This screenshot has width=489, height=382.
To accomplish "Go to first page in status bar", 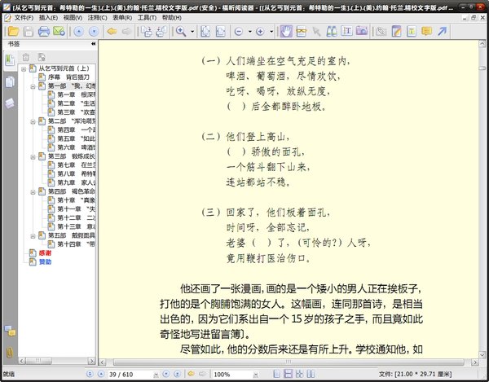I will pyautogui.click(x=90, y=374).
